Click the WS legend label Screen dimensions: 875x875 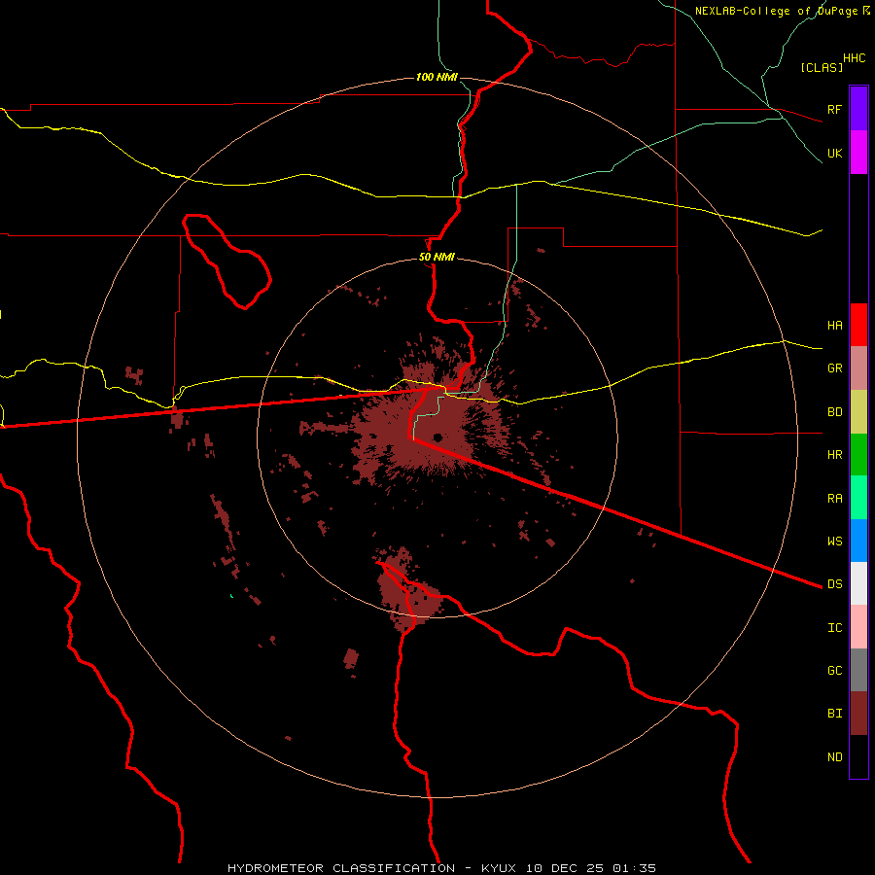click(834, 541)
